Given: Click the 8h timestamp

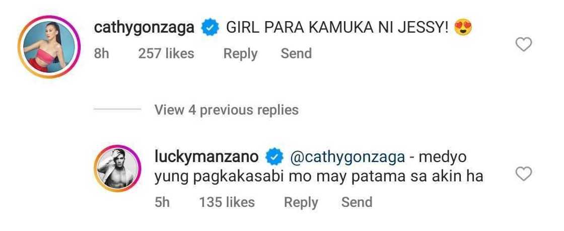Looking at the screenshot, I should [x=102, y=53].
